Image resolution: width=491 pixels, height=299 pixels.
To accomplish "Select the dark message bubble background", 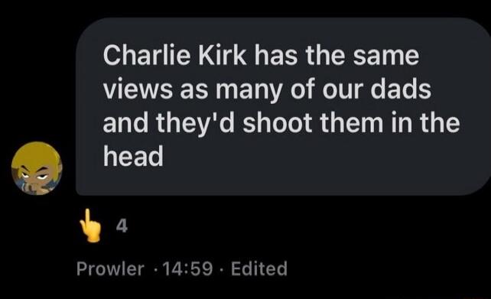I will click(x=284, y=106).
